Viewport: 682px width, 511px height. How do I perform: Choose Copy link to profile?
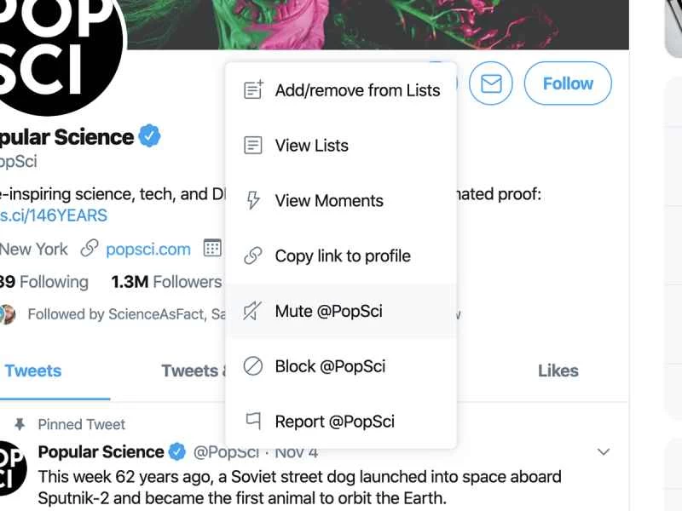click(343, 256)
